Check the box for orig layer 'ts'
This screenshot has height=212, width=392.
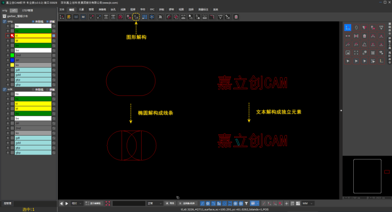(8, 31)
